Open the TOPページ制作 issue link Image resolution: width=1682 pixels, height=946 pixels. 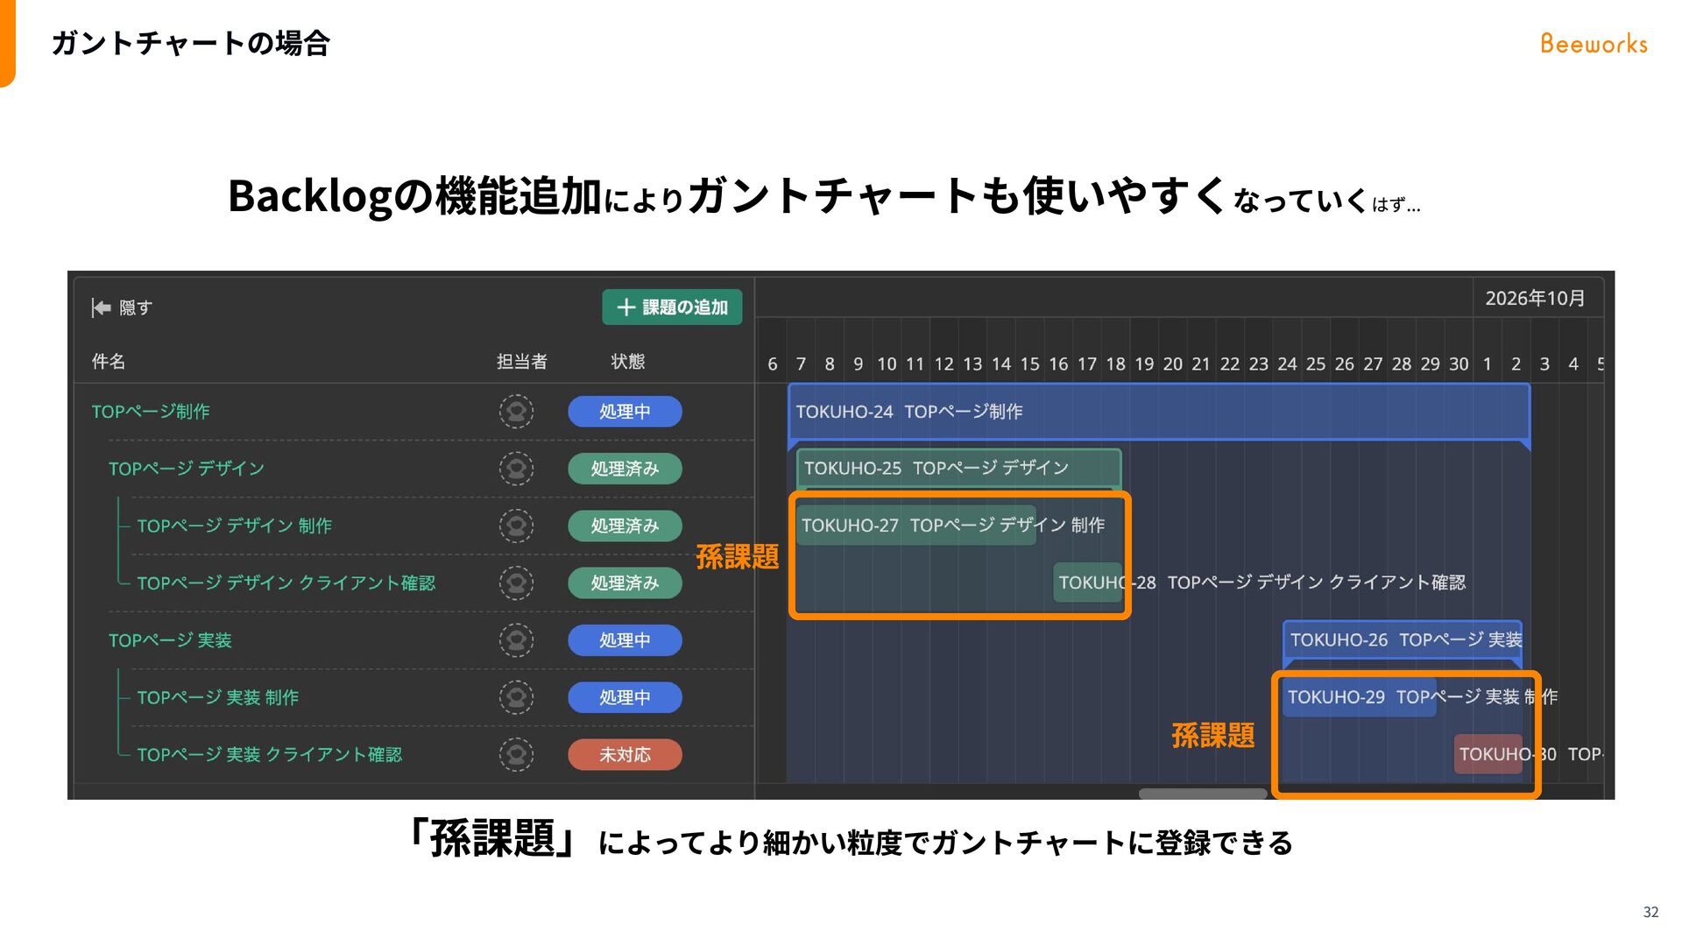coord(151,411)
